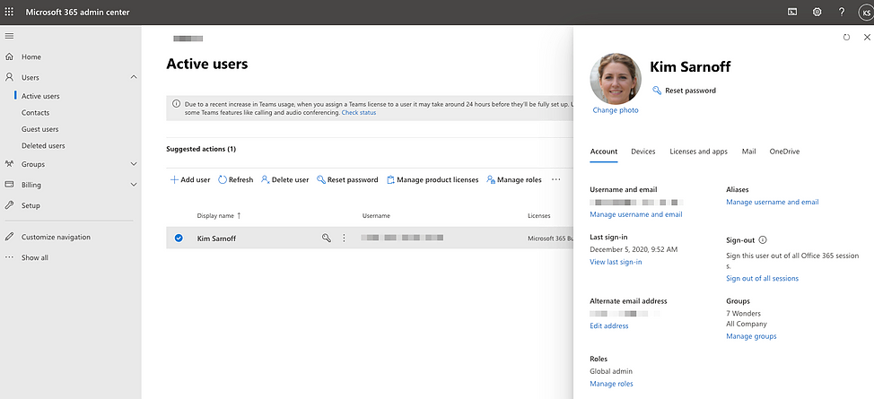Refresh the user details panel
The width and height of the screenshot is (874, 399).
pos(846,38)
